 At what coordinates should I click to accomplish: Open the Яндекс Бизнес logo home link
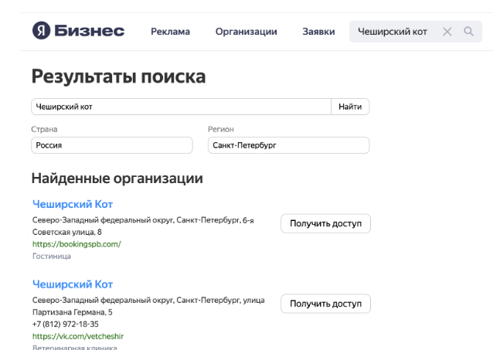tap(79, 31)
